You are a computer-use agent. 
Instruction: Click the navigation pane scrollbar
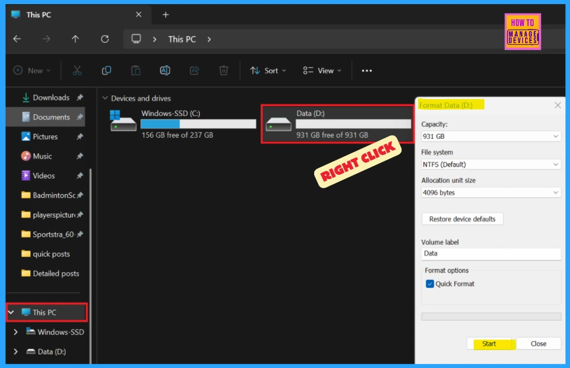tap(90, 265)
